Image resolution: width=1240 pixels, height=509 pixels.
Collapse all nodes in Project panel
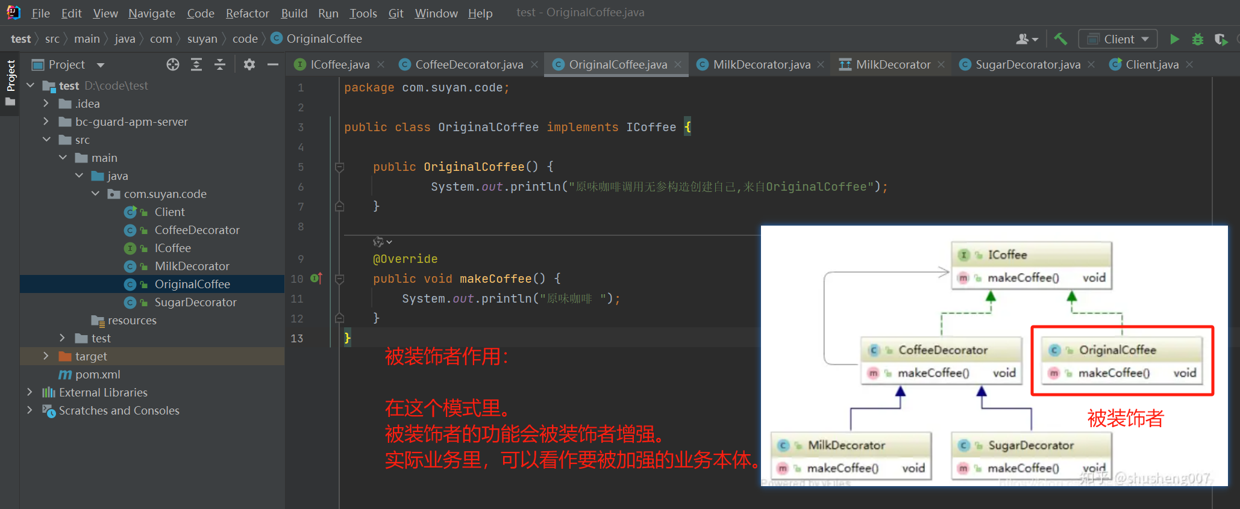tap(220, 64)
